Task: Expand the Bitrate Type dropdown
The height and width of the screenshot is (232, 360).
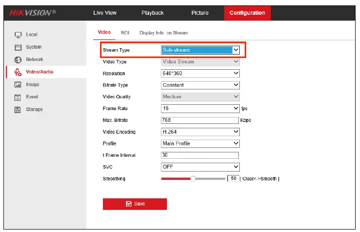Action: 200,85
